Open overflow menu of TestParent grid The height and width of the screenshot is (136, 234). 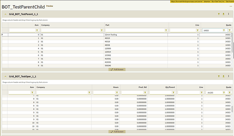228,14
